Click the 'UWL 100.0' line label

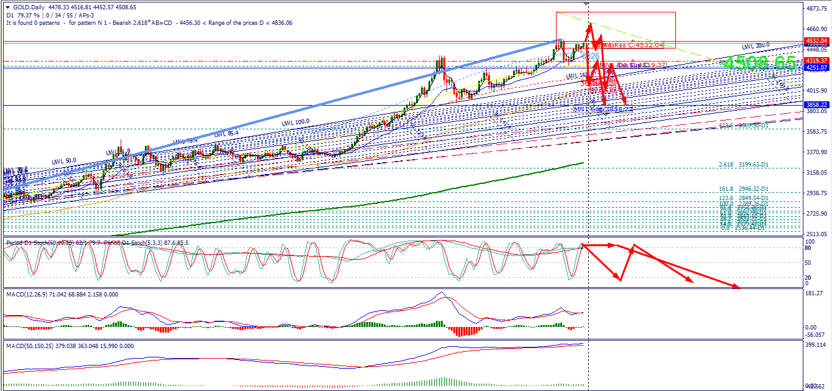tap(296, 123)
